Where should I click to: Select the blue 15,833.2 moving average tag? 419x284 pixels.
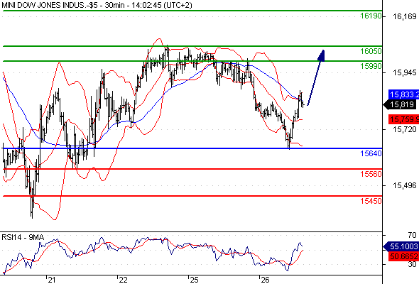tap(403, 94)
